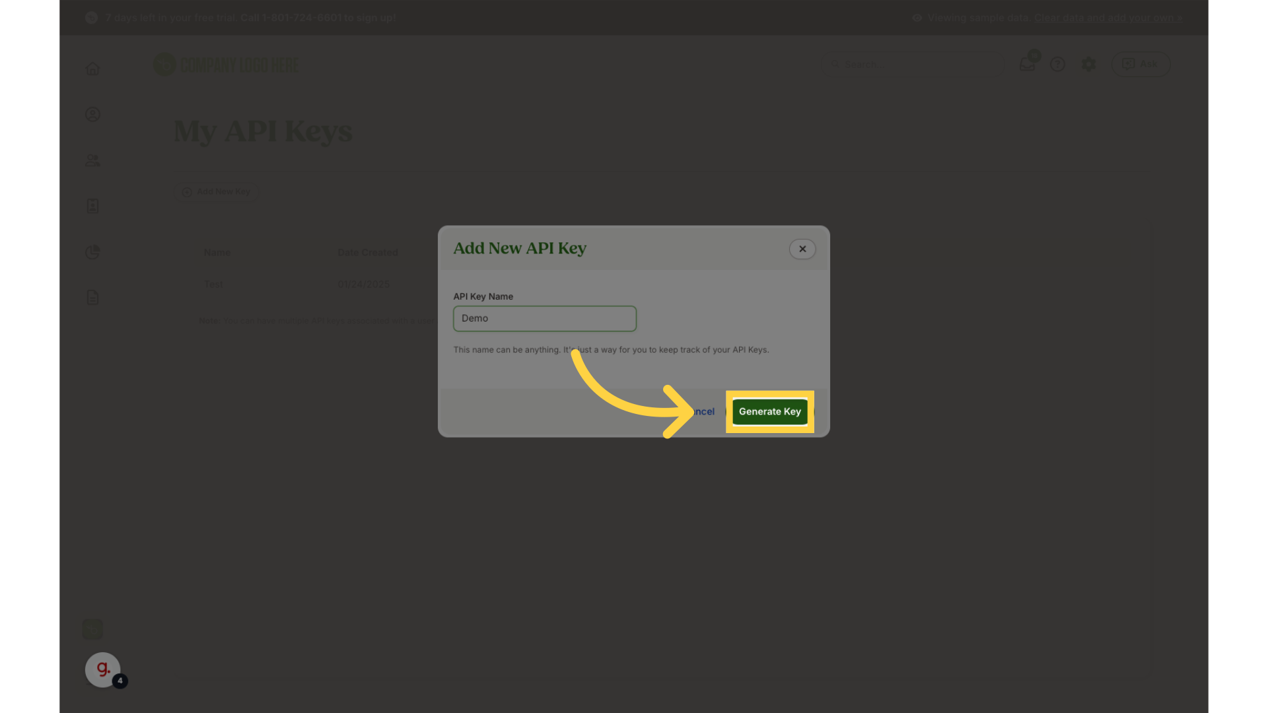
Task: Focus the API Key Name input field
Action: [x=545, y=318]
